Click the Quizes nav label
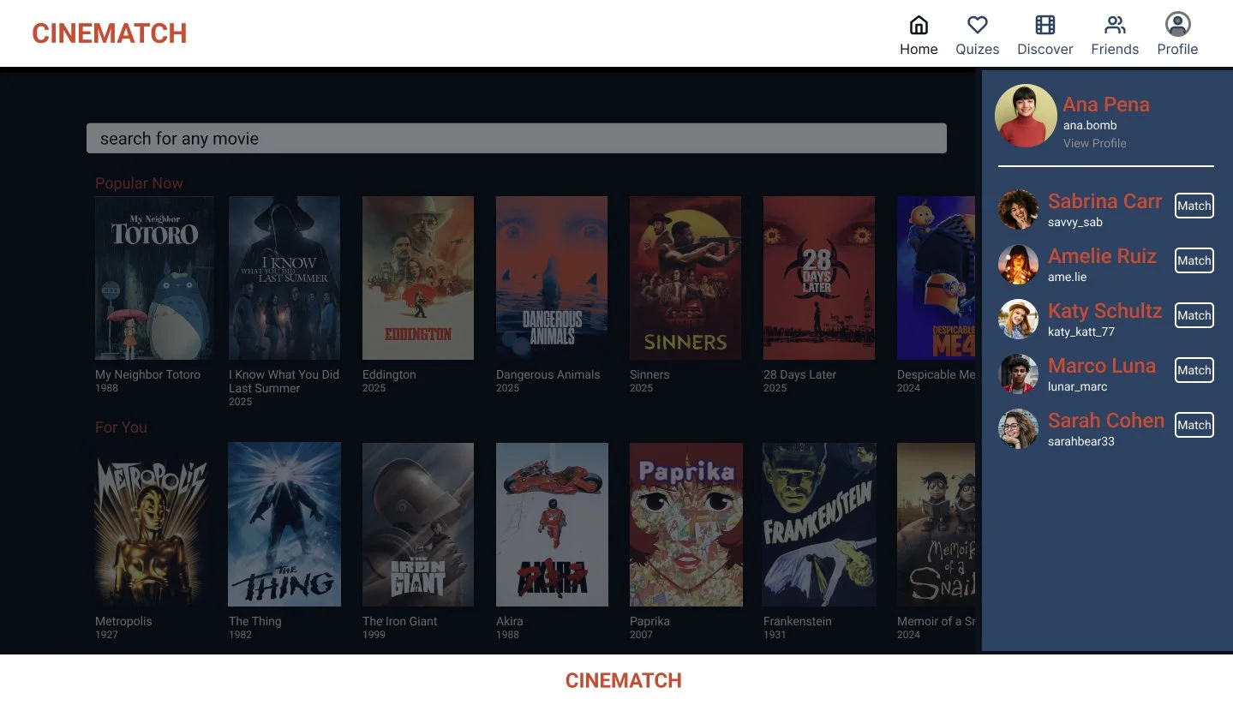The height and width of the screenshot is (705, 1233). click(978, 49)
